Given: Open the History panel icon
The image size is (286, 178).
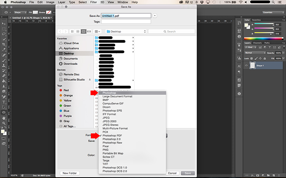Looking at the screenshot, I should click(239, 23).
